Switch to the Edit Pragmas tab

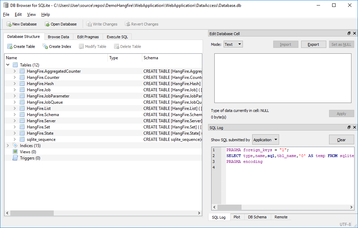point(88,37)
